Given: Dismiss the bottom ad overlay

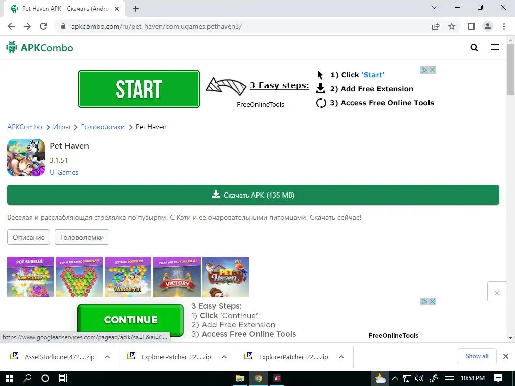Looking at the screenshot, I should pyautogui.click(x=497, y=293).
